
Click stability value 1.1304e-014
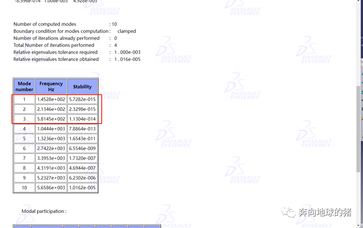click(82, 119)
